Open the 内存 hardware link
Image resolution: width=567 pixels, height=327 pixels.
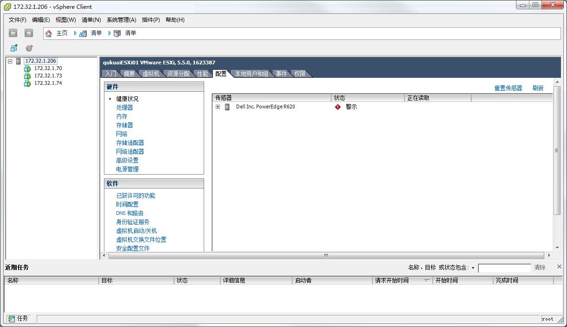pos(122,116)
